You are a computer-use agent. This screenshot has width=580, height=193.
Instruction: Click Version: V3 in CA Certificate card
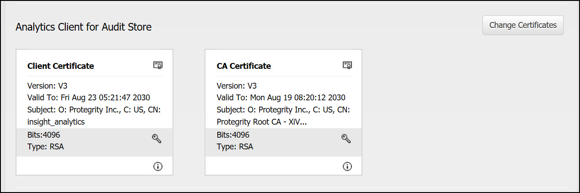click(x=237, y=86)
